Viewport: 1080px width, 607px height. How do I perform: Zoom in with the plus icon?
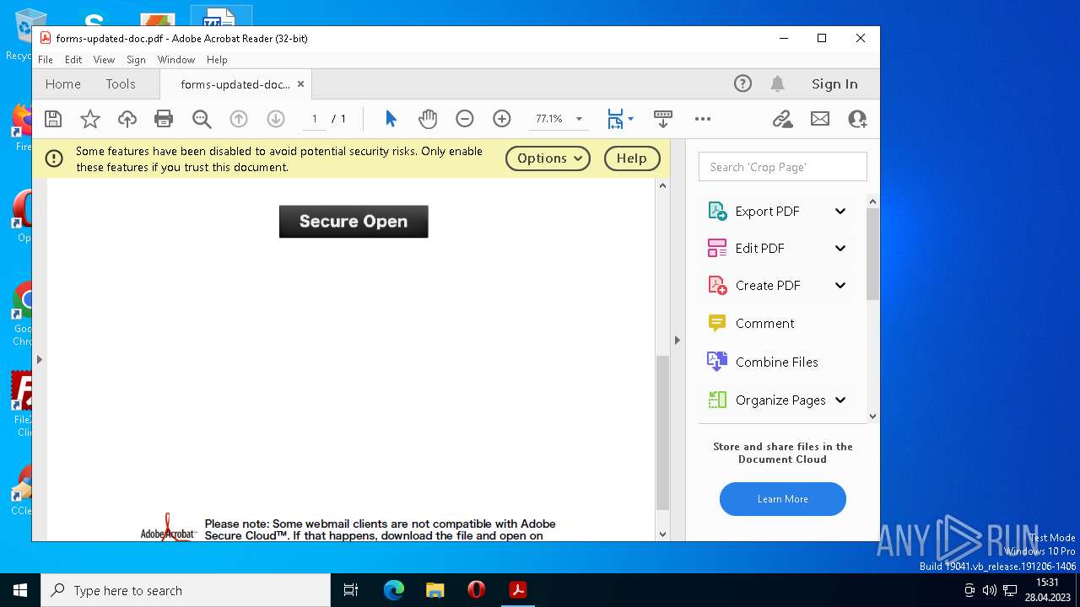click(502, 119)
